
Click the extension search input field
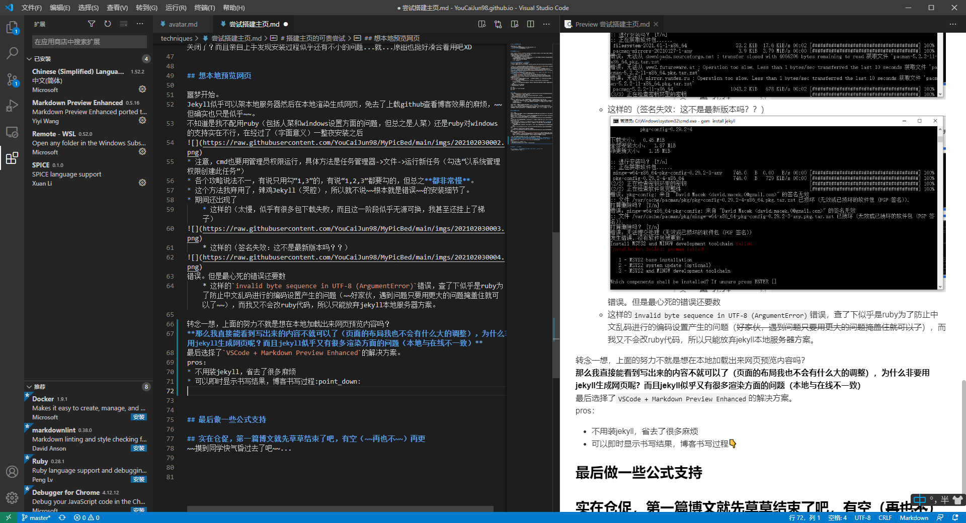(90, 42)
